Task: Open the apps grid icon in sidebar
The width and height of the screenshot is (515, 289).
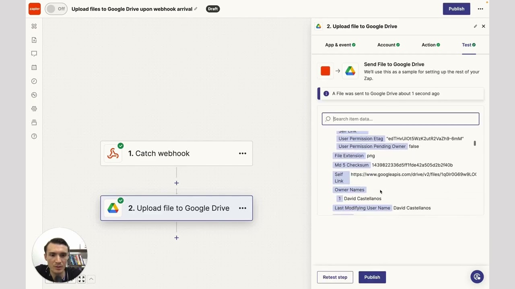Action: click(x=34, y=26)
